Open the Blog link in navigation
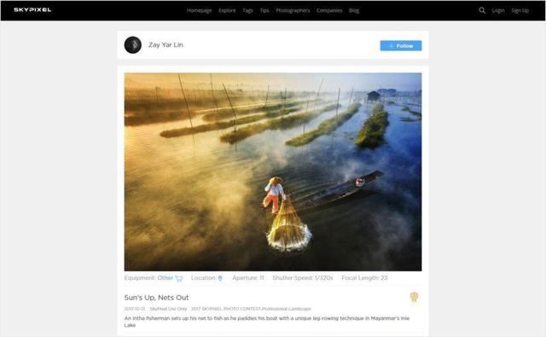The image size is (546, 337). 354,10
